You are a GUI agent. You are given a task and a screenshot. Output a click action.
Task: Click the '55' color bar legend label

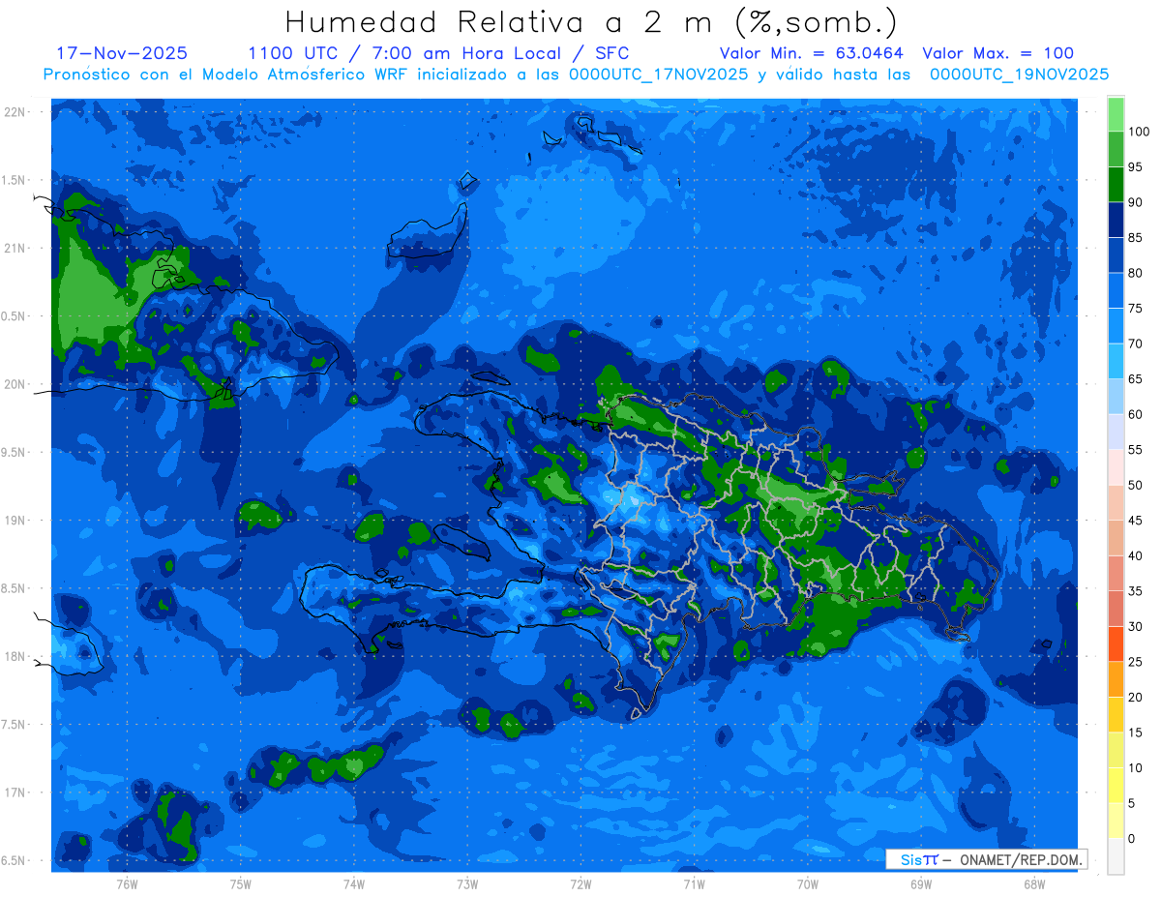pos(1135,450)
